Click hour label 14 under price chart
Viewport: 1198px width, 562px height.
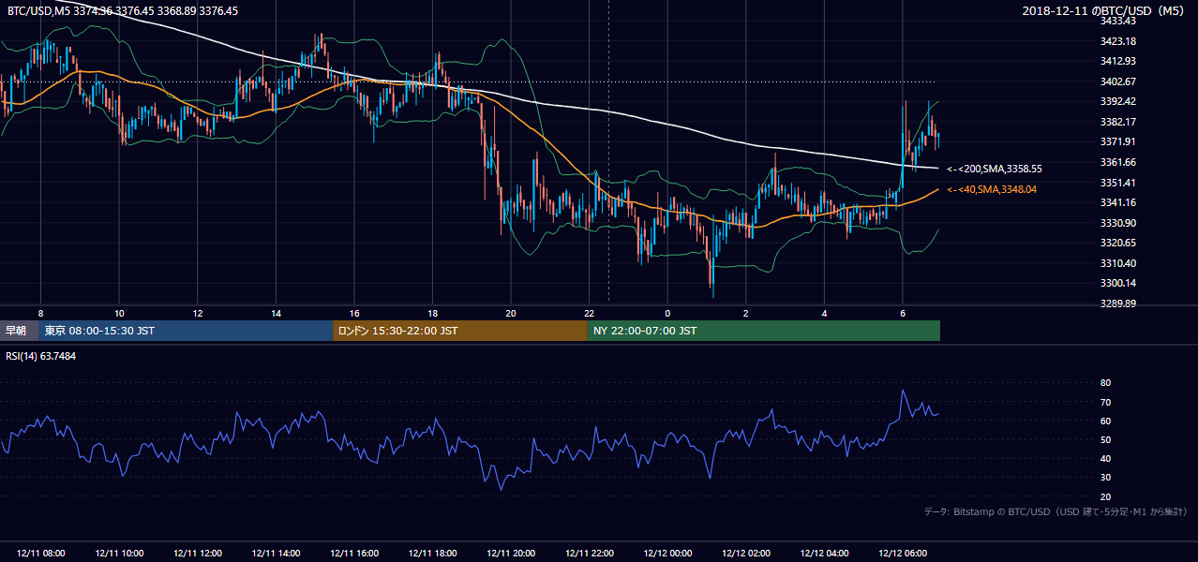(276, 313)
